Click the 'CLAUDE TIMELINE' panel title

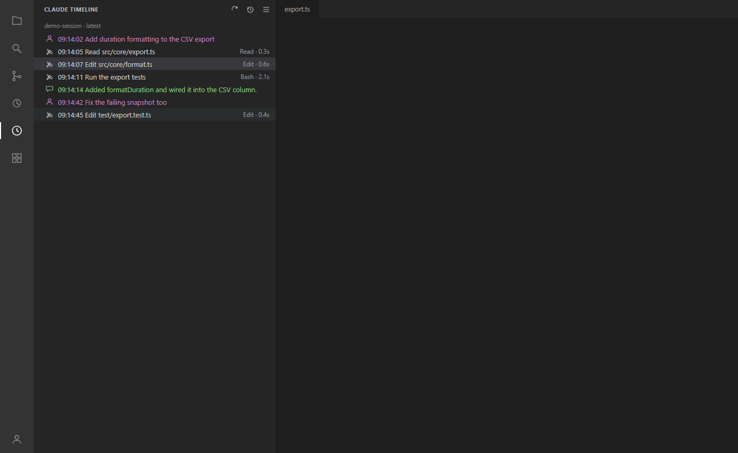pos(71,9)
